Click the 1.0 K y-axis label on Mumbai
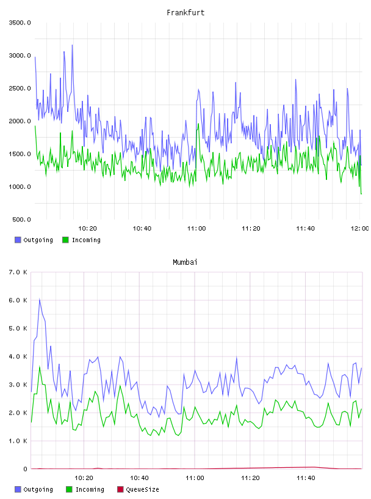 click(18, 441)
